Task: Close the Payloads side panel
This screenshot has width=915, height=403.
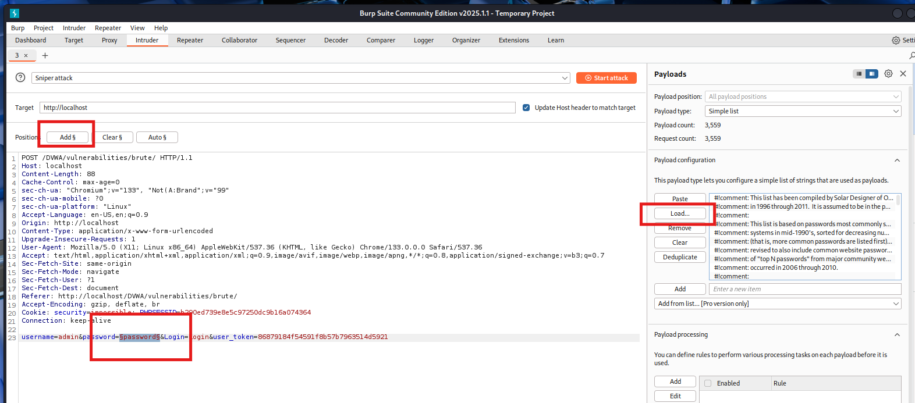Action: point(903,74)
